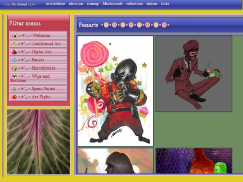Image resolution: width=243 pixels, height=182 pixels.
Task: Open the sitemap link
Action: pos(93,4)
